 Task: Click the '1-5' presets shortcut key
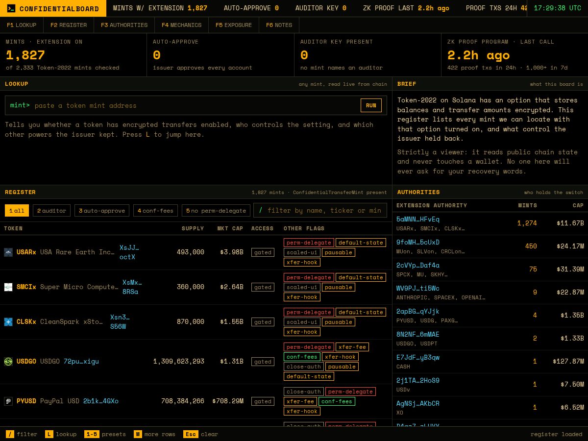tap(92, 434)
